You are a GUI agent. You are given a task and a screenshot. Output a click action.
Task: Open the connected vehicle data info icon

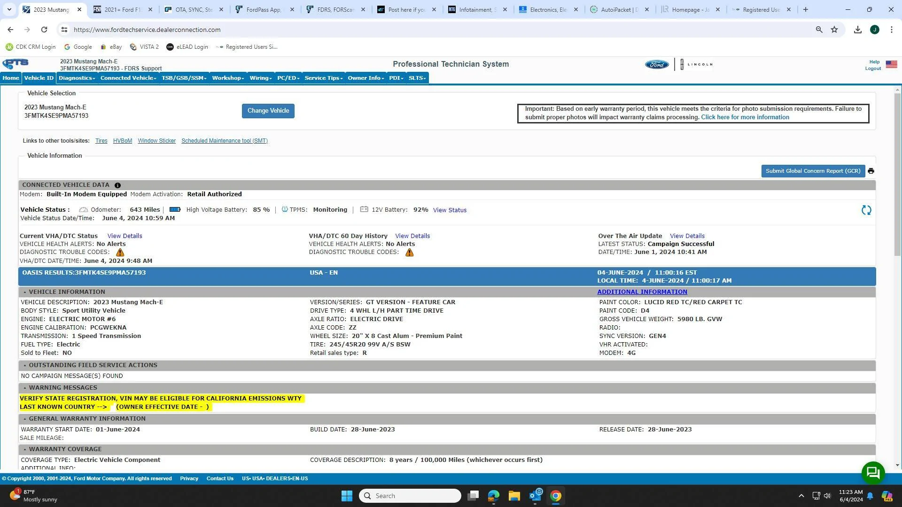coord(117,185)
